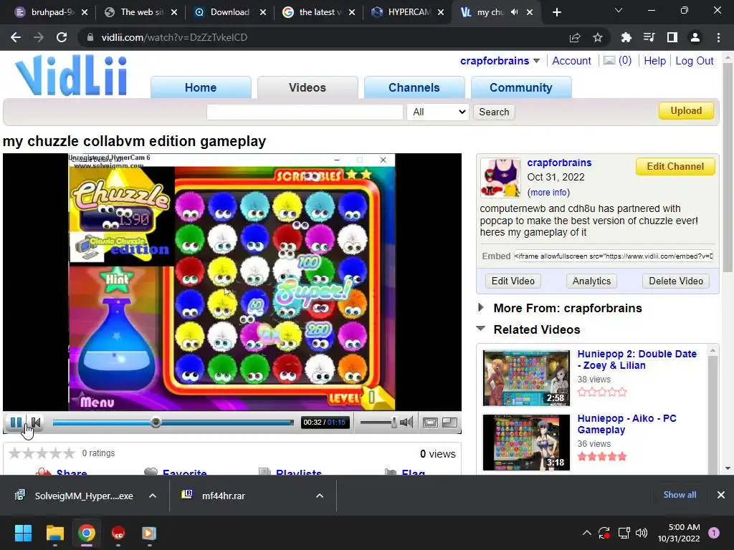Click the browser forward arrow

[39, 37]
